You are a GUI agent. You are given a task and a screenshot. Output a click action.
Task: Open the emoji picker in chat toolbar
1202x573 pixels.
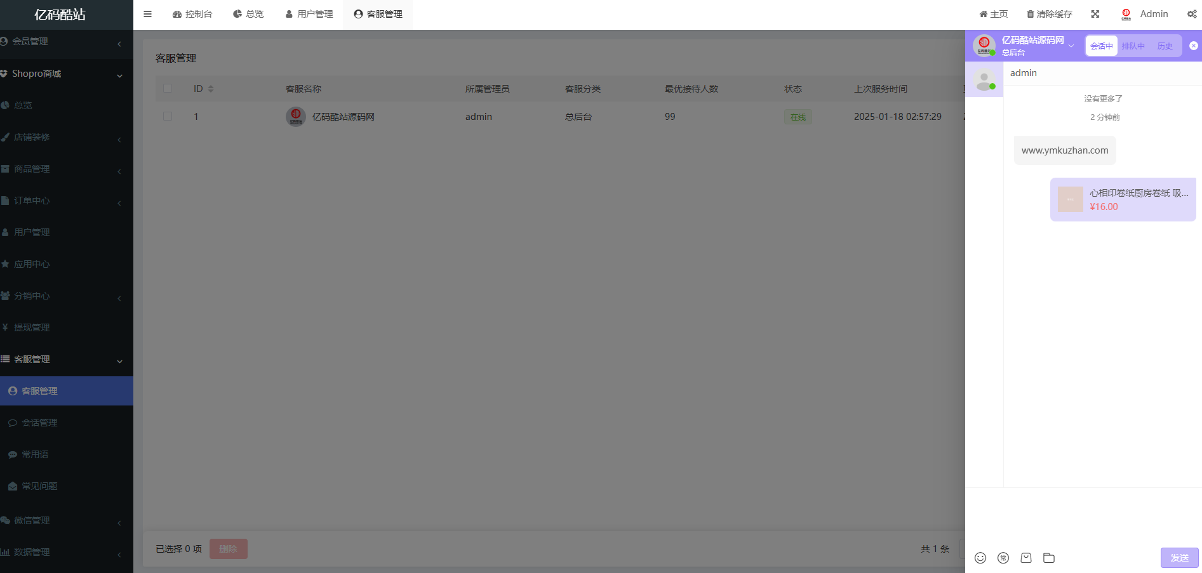point(980,558)
